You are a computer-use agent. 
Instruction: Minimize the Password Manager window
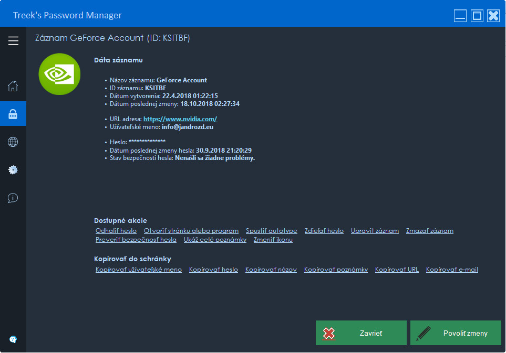pyautogui.click(x=460, y=15)
